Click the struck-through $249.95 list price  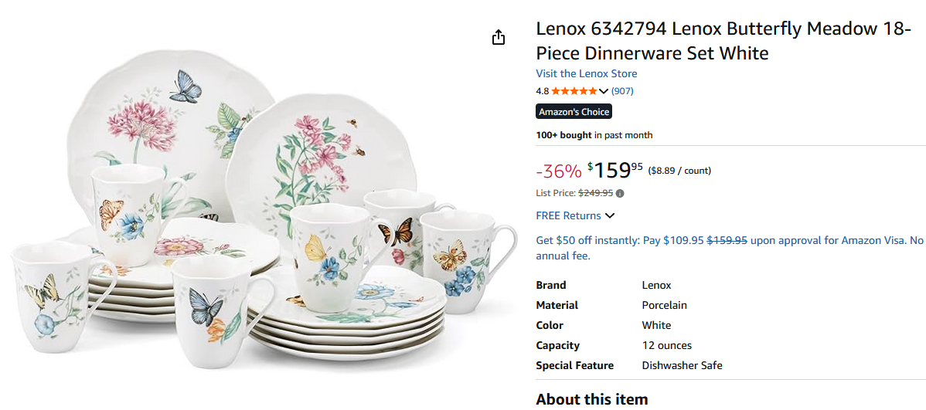pyautogui.click(x=595, y=193)
